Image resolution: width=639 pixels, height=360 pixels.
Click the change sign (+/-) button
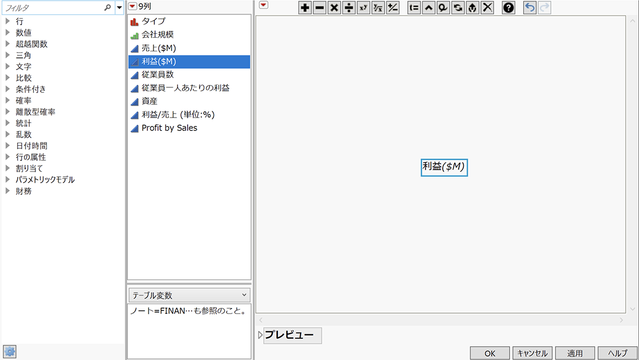[x=393, y=8]
